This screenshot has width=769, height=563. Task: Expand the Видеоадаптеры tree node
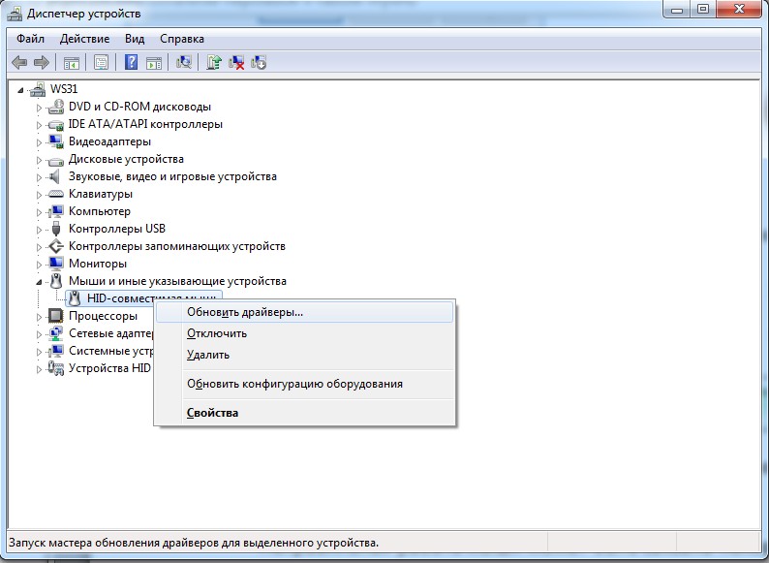point(40,141)
